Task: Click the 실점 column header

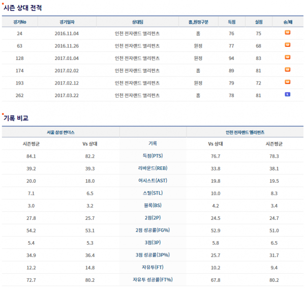Action: pyautogui.click(x=259, y=22)
